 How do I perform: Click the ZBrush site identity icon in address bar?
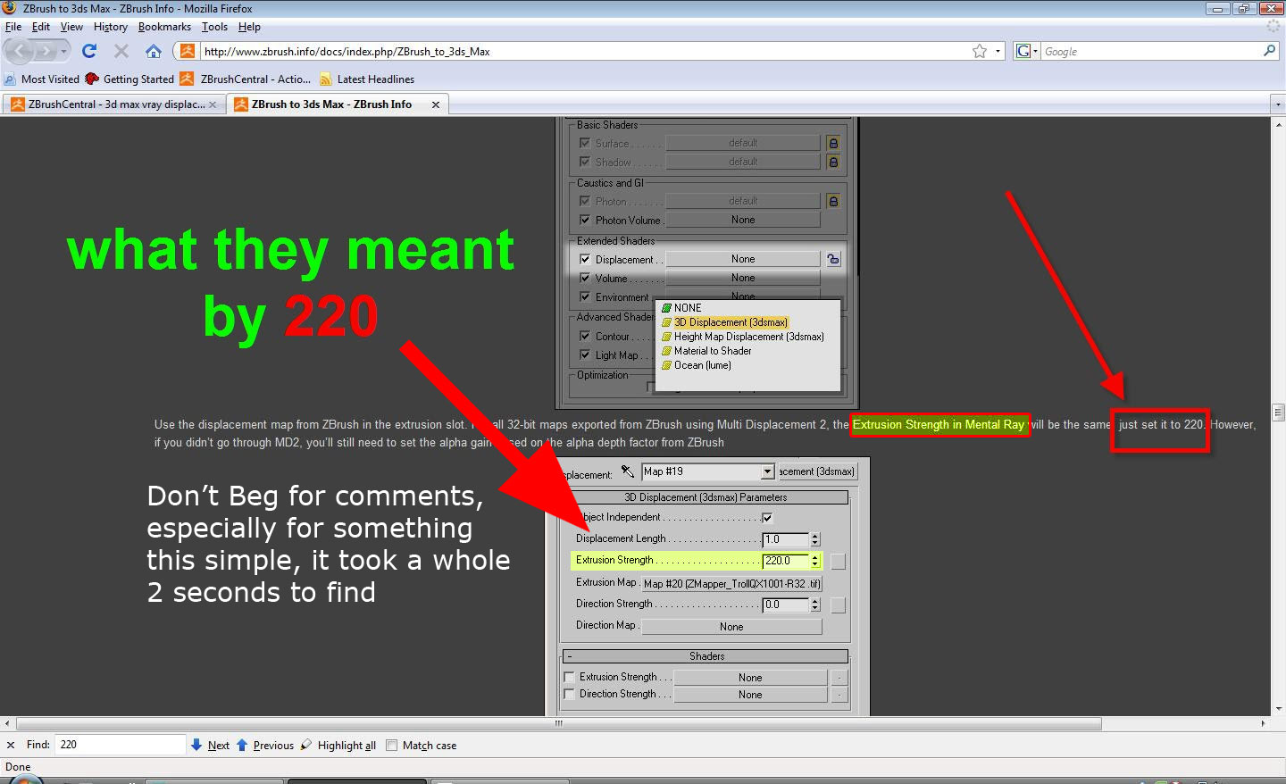coord(187,51)
